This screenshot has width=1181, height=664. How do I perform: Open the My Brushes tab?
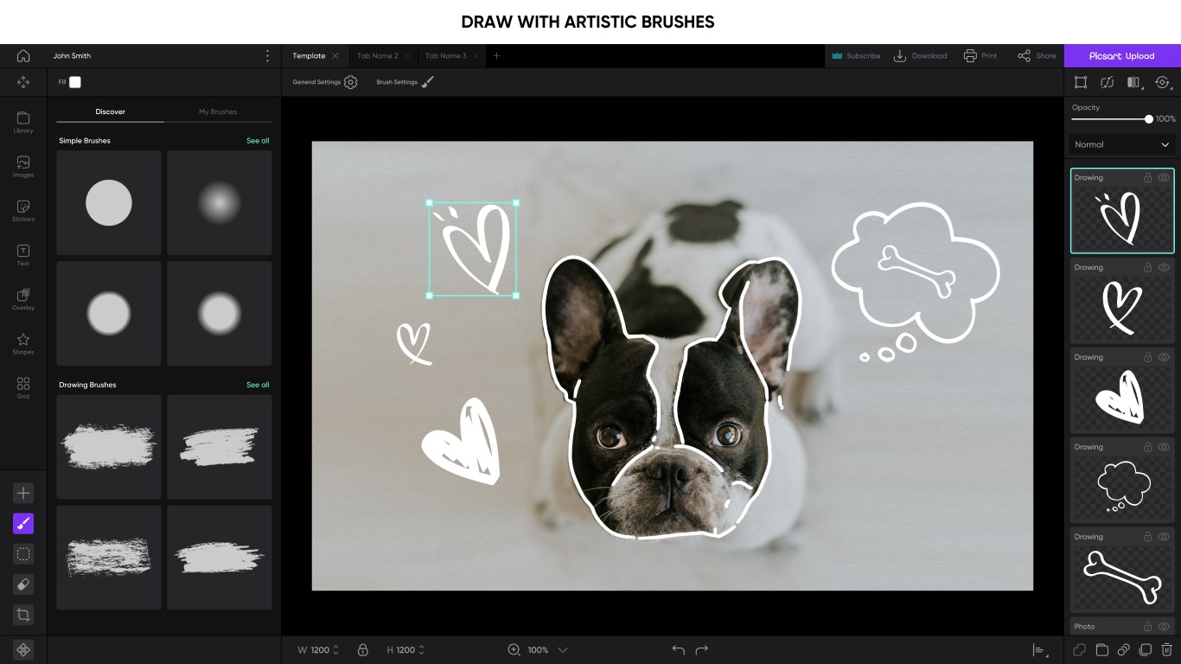click(218, 112)
